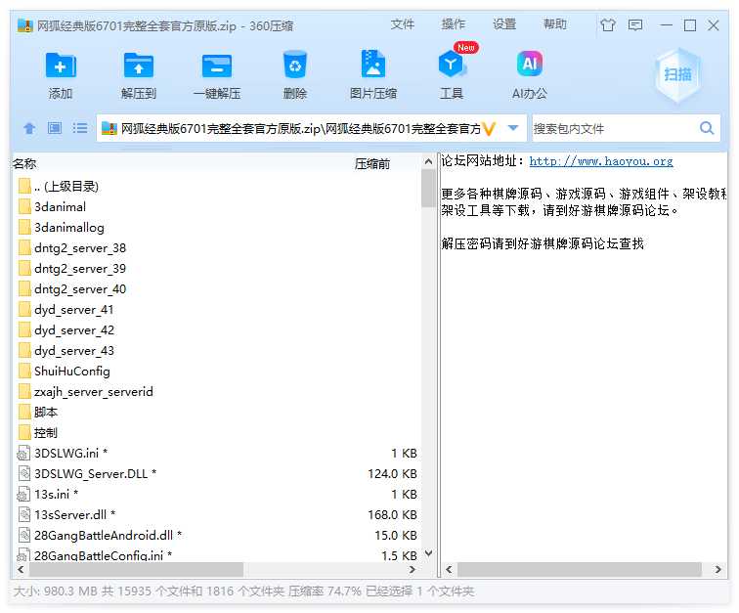Click the 扫描 (Scan) hexagon button
739x613 pixels.
(x=677, y=74)
